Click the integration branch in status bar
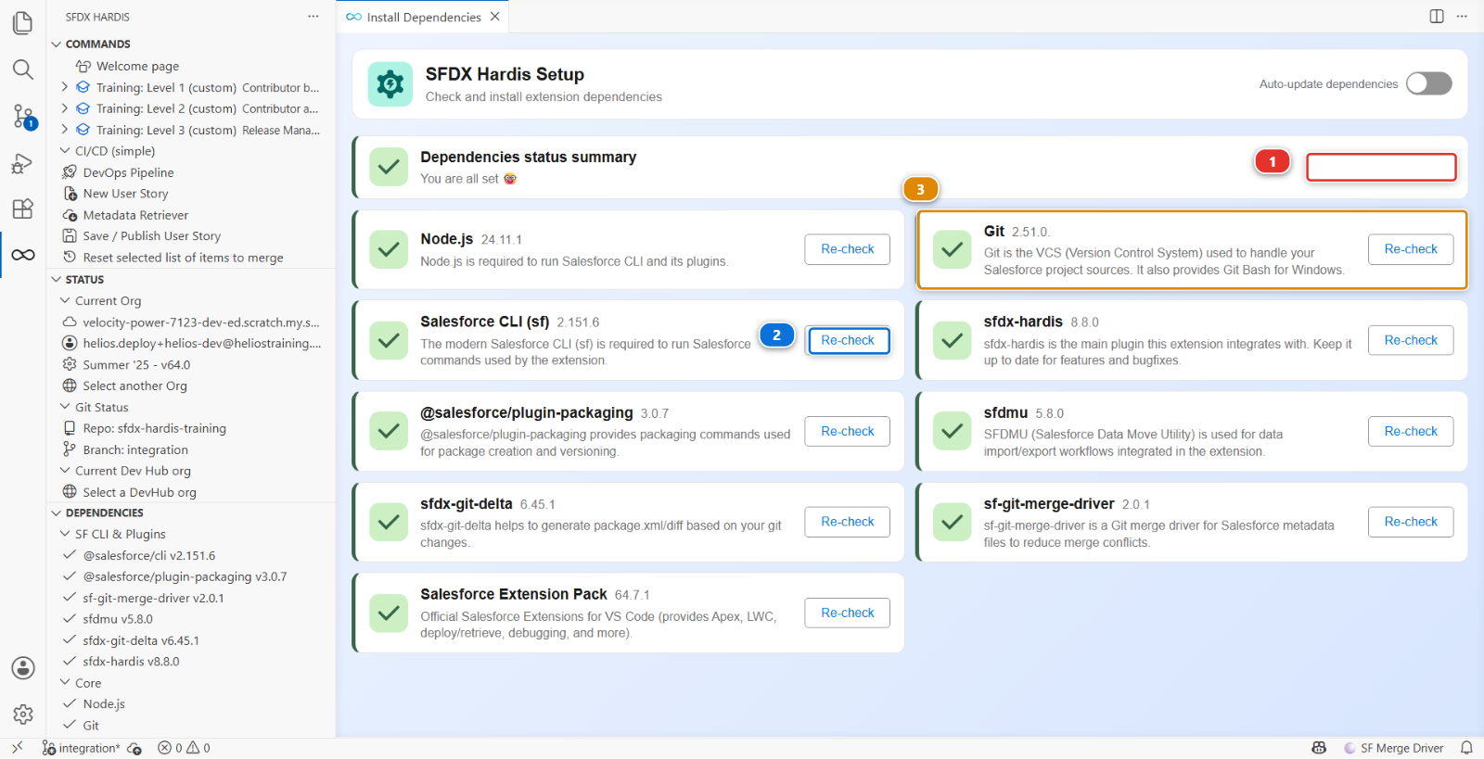1484x759 pixels. pyautogui.click(x=81, y=748)
